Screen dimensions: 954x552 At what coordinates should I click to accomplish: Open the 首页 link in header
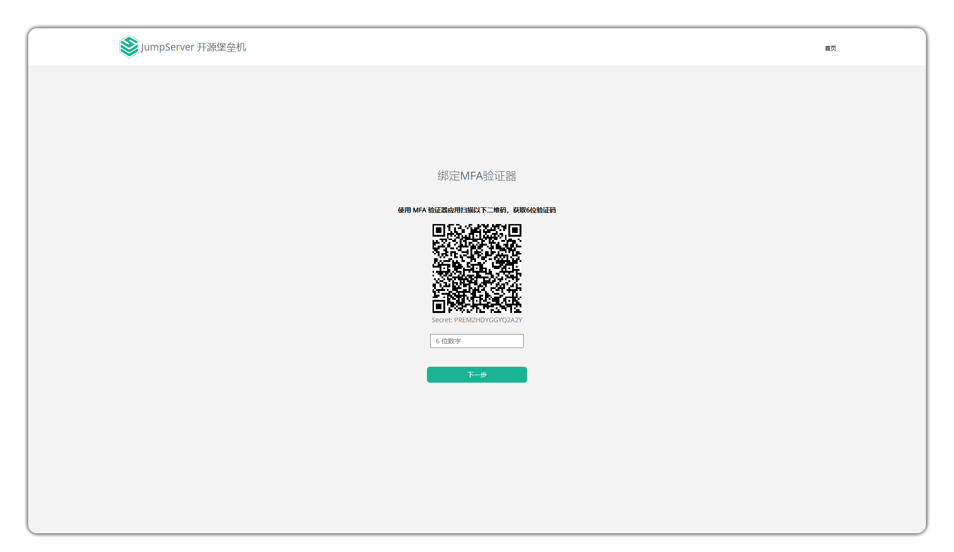[x=830, y=48]
